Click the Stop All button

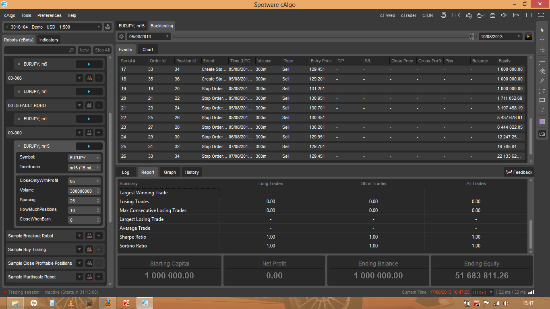point(102,50)
